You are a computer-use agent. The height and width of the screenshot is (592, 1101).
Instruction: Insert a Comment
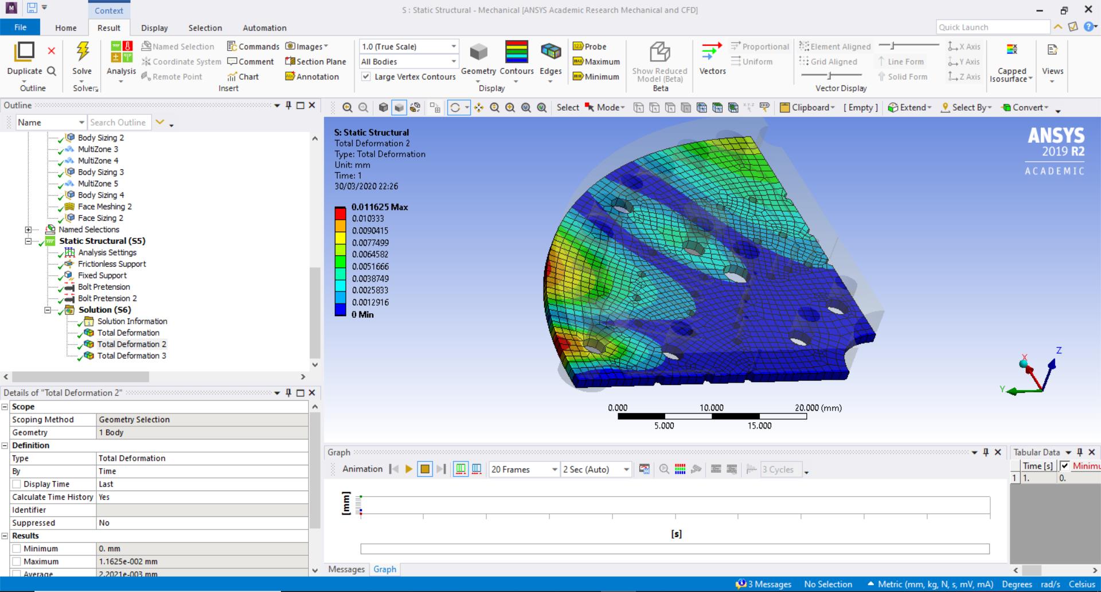[x=251, y=61]
